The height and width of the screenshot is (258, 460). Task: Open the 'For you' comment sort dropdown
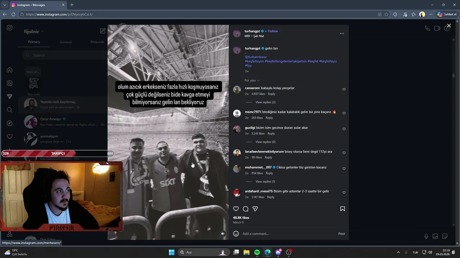[x=252, y=80]
